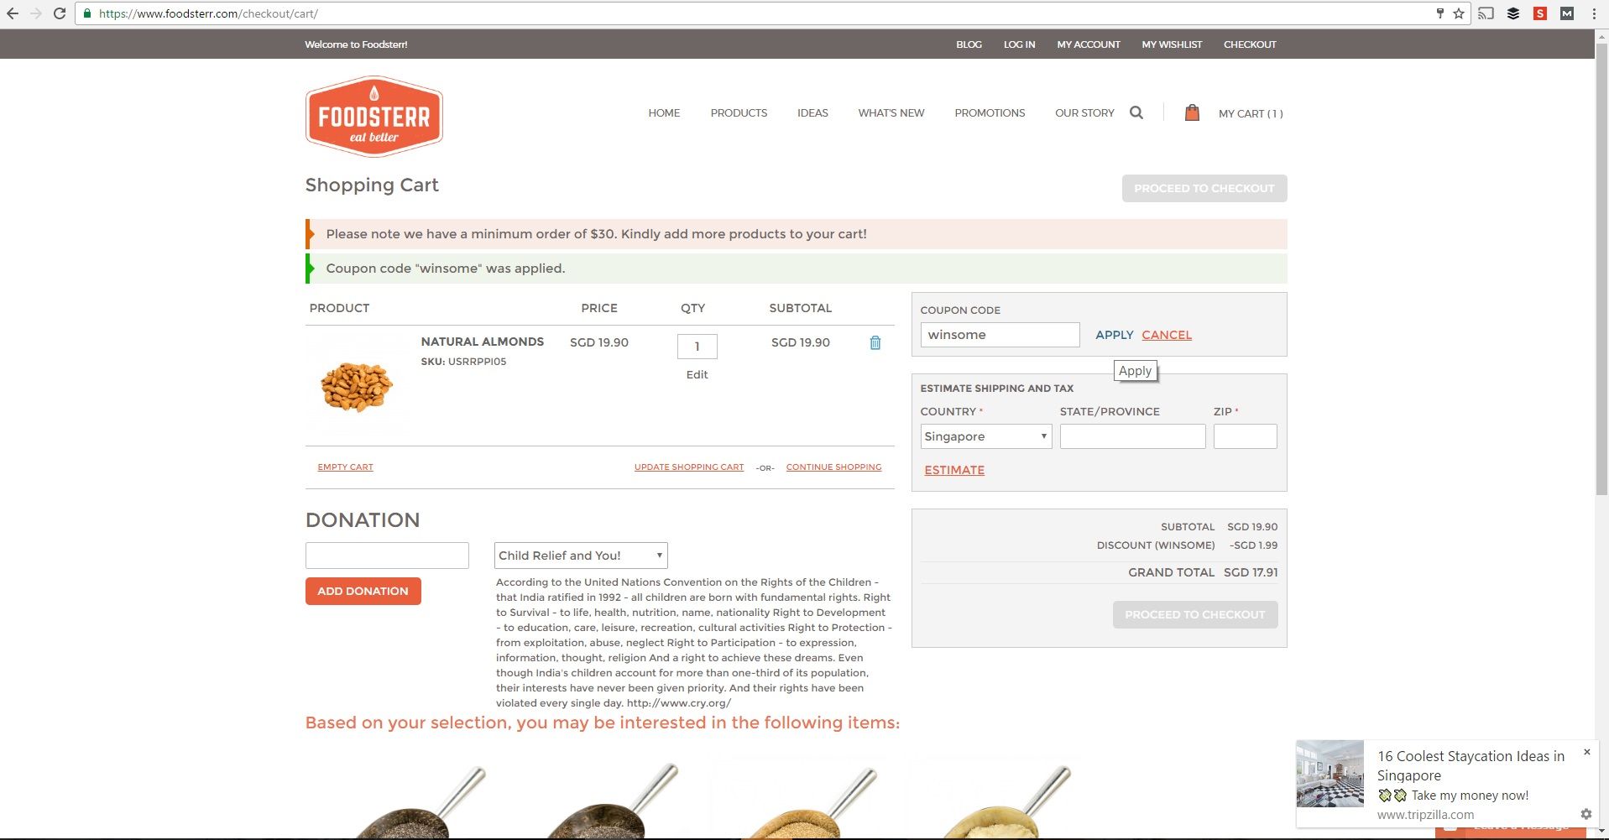Open the What's New menu

(x=891, y=113)
